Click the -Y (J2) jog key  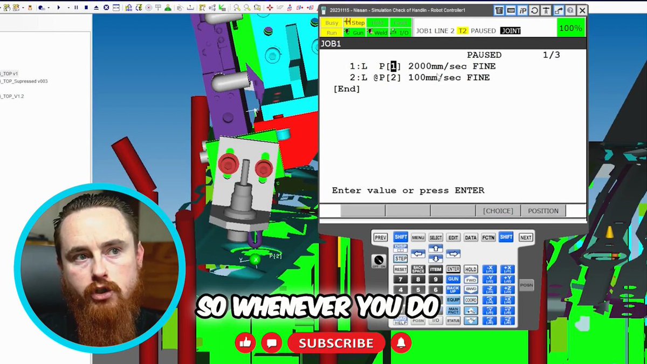[490, 279]
